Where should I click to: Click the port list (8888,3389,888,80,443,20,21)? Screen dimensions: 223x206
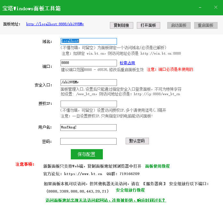tap(78, 191)
